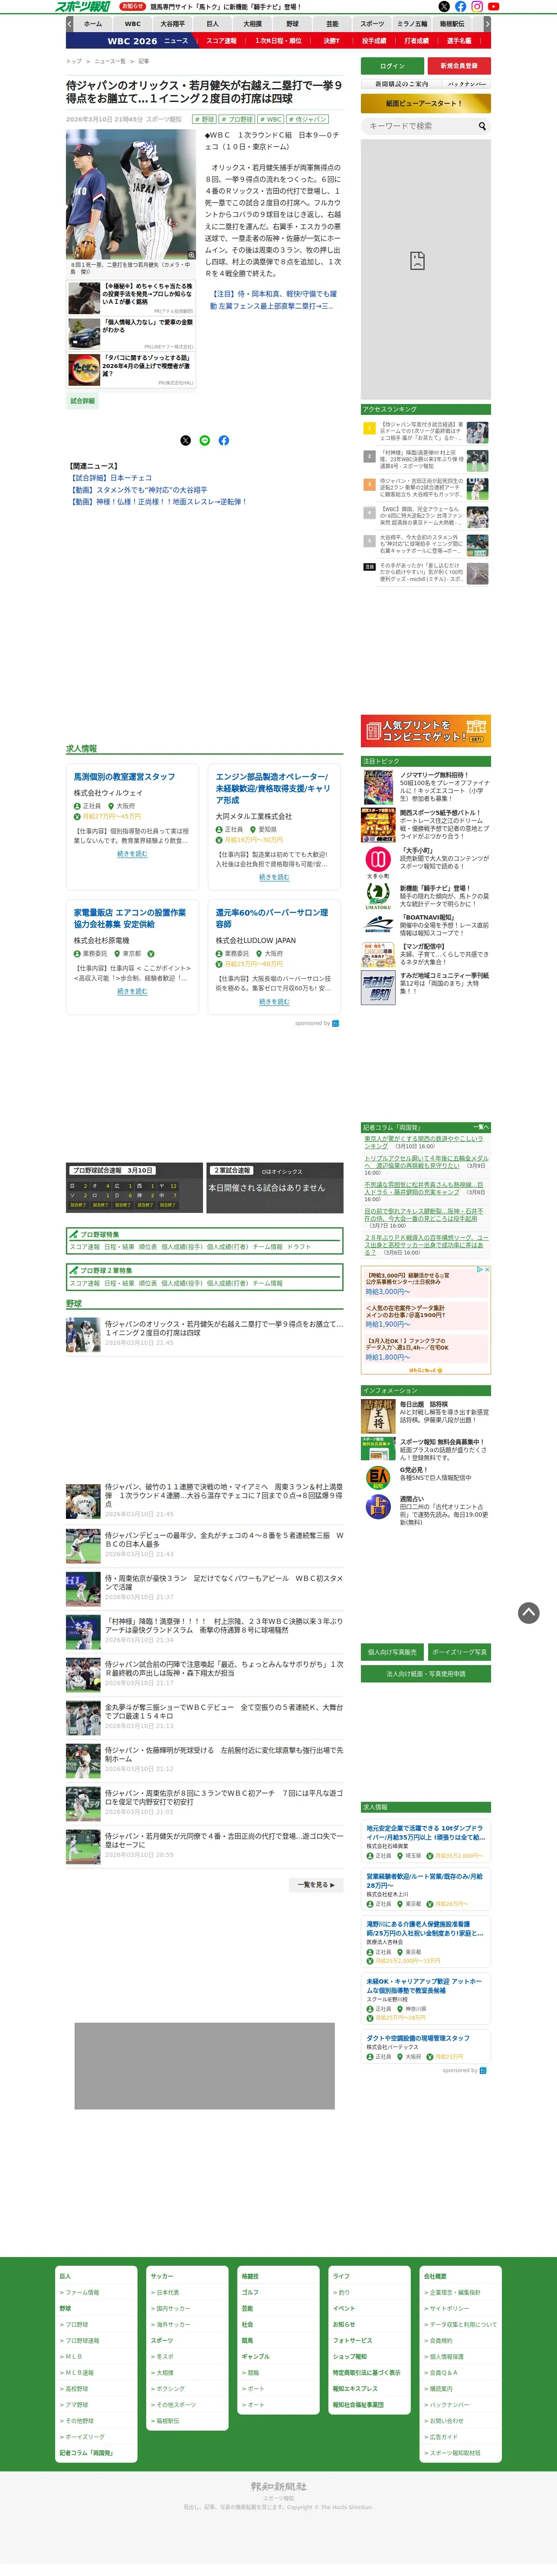Open the ニュース一覧 breadcrumb
Image resolution: width=557 pixels, height=2576 pixels.
110,61
